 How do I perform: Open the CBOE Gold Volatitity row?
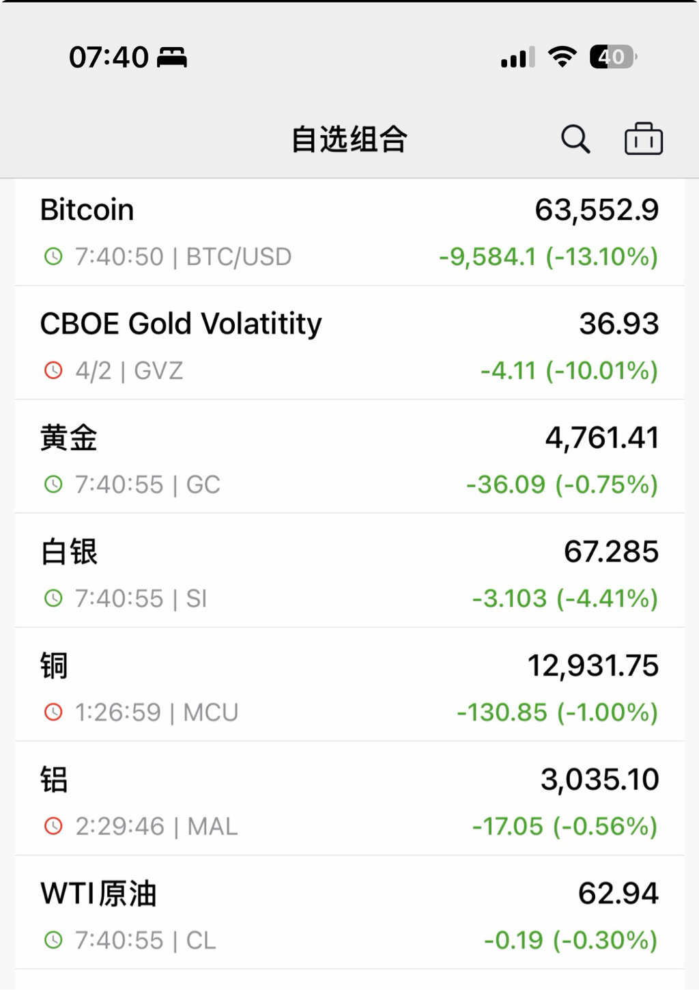(181, 324)
